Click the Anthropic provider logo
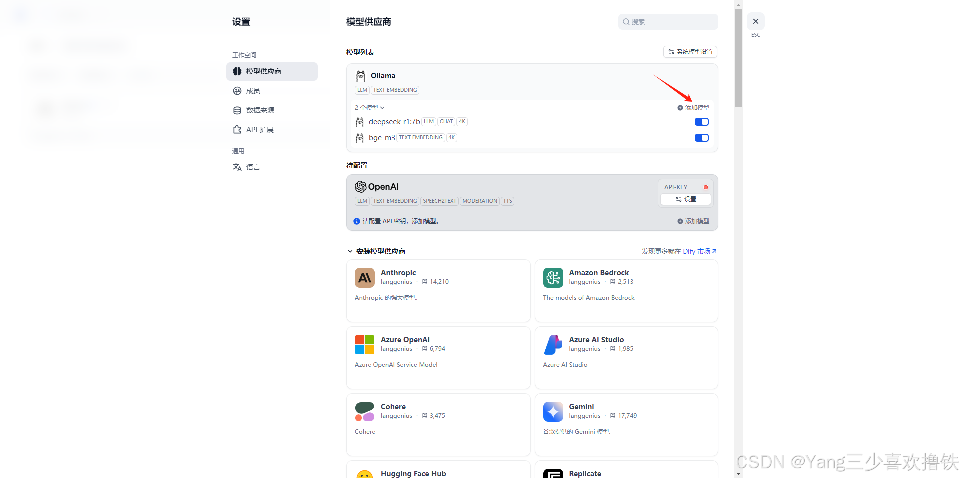The width and height of the screenshot is (961, 478). tap(365, 278)
